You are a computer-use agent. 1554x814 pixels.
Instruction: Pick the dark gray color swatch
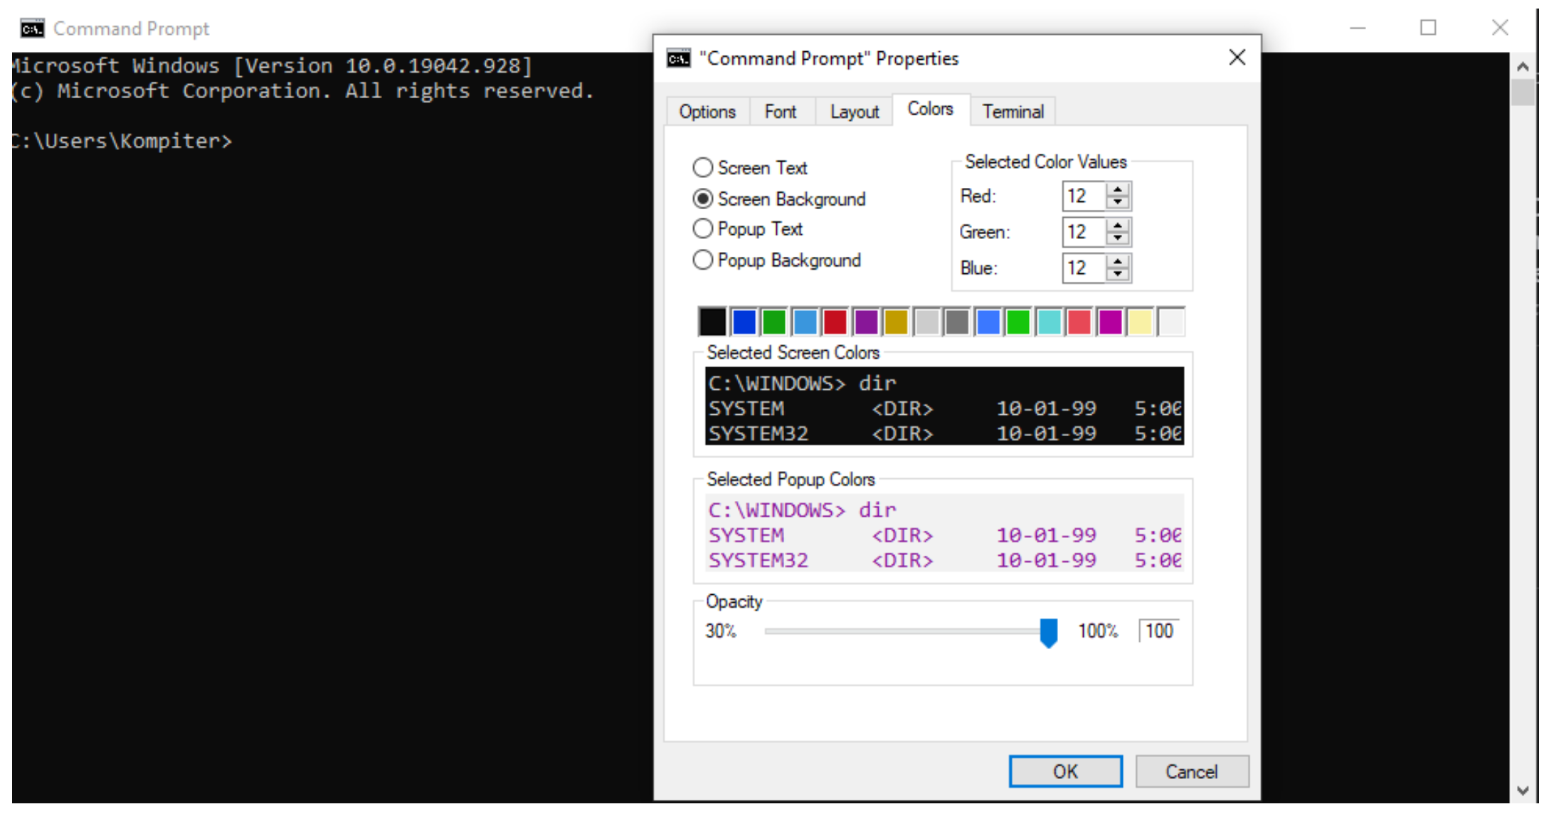[x=958, y=322]
